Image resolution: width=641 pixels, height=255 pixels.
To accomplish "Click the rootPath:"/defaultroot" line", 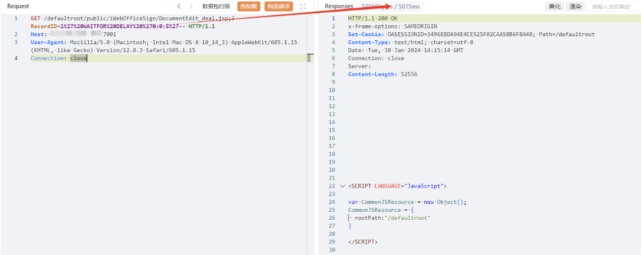I will click(x=392, y=218).
